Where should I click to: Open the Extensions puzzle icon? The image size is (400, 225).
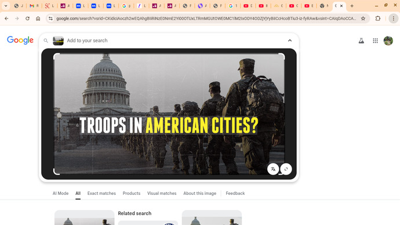point(378,19)
